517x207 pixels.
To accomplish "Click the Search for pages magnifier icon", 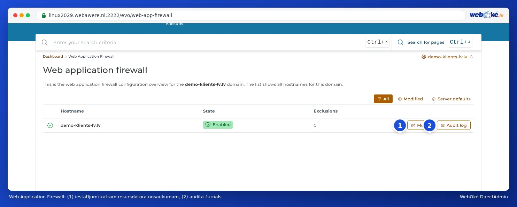I will click(401, 42).
